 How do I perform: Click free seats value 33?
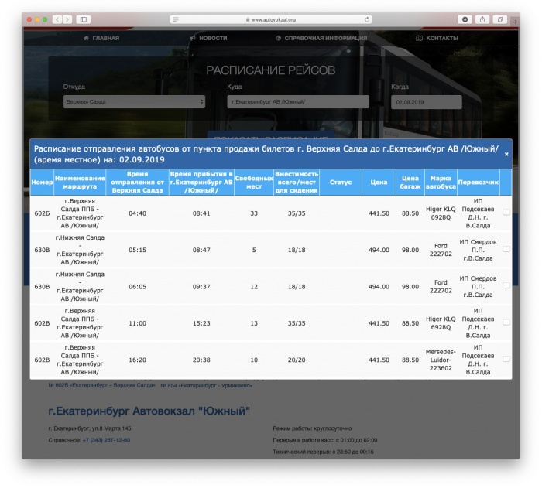click(x=254, y=213)
